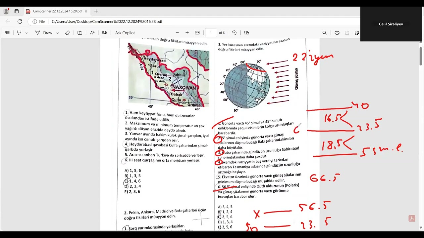The image size is (424, 238).
Task: Open the Translate tool
Action: (104, 33)
